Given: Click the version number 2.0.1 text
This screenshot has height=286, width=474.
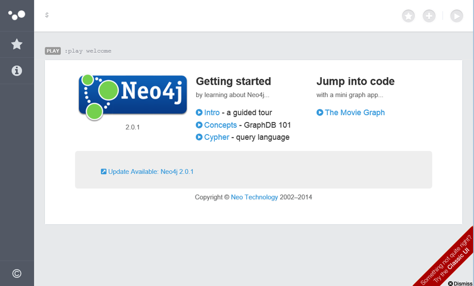Looking at the screenshot, I should pos(132,127).
